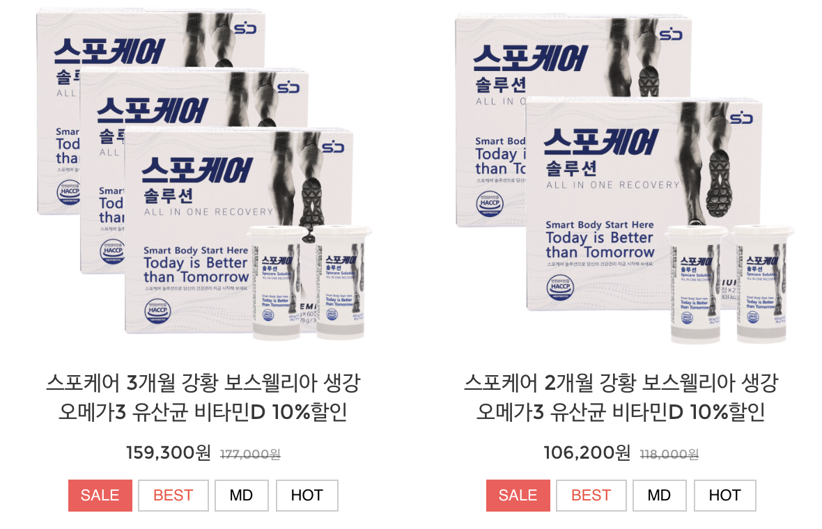Image resolution: width=822 pixels, height=529 pixels.
Task: Click the SALE badge under 2개월 product
Action: [x=518, y=495]
